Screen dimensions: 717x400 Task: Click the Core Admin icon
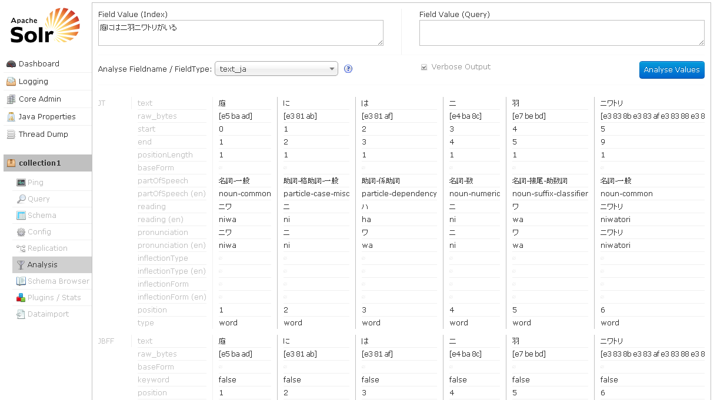11,99
